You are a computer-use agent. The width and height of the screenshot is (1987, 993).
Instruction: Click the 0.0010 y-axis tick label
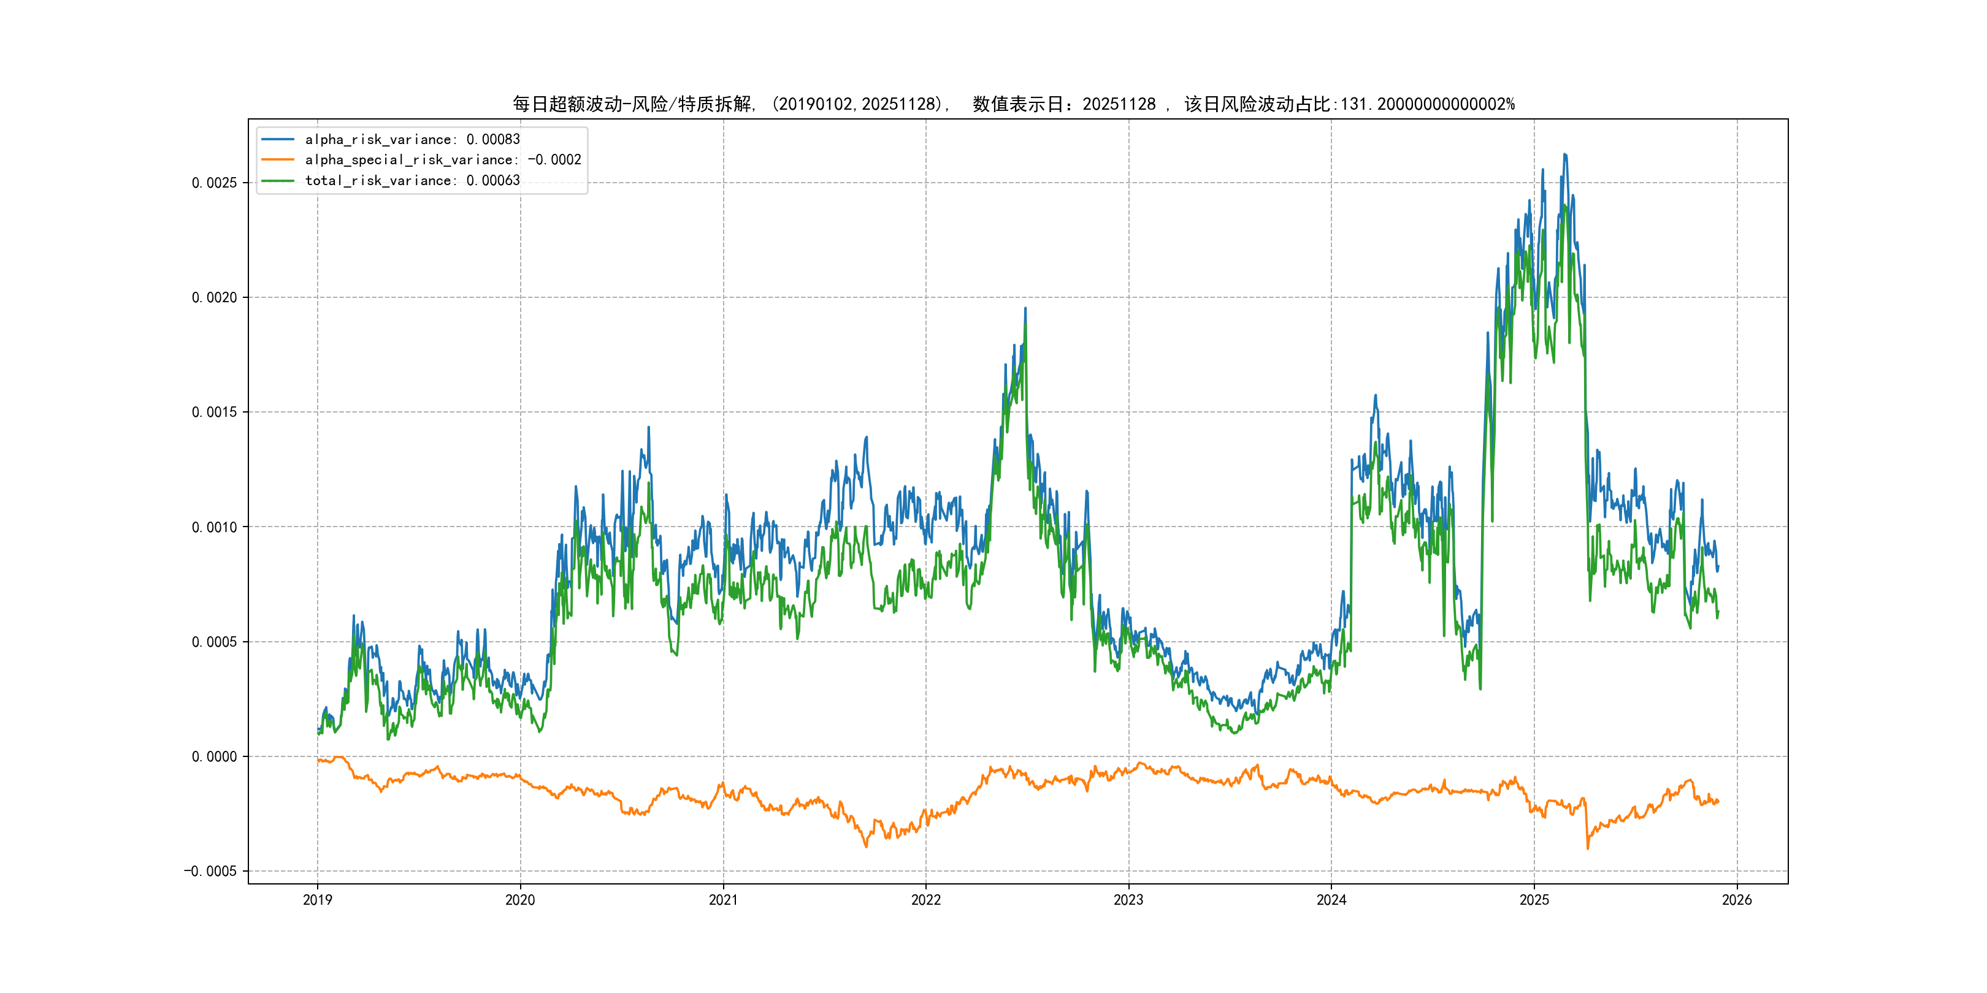click(x=215, y=527)
